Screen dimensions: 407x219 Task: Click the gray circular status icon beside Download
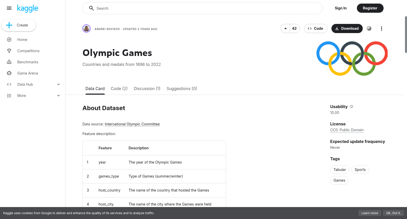(x=369, y=28)
